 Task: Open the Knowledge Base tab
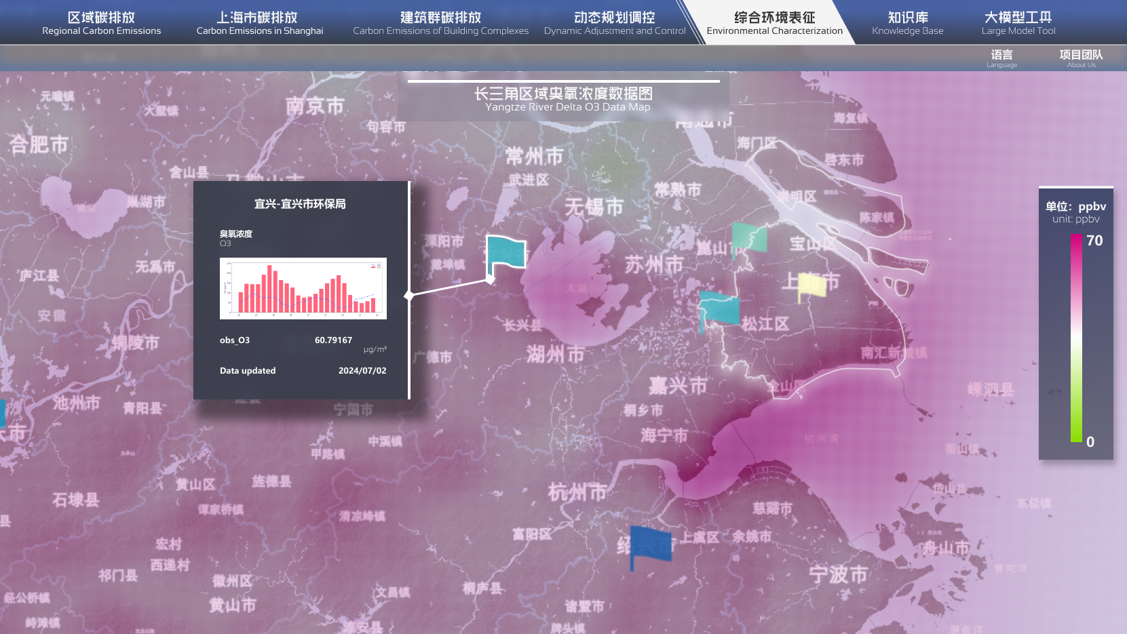[907, 23]
